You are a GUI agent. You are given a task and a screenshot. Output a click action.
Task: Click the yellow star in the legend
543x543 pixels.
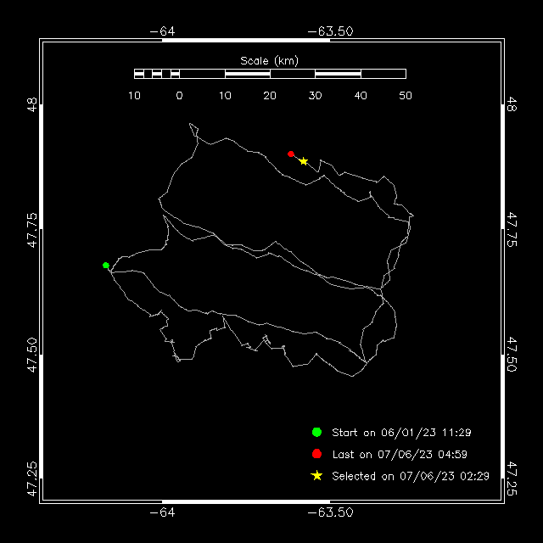316,475
